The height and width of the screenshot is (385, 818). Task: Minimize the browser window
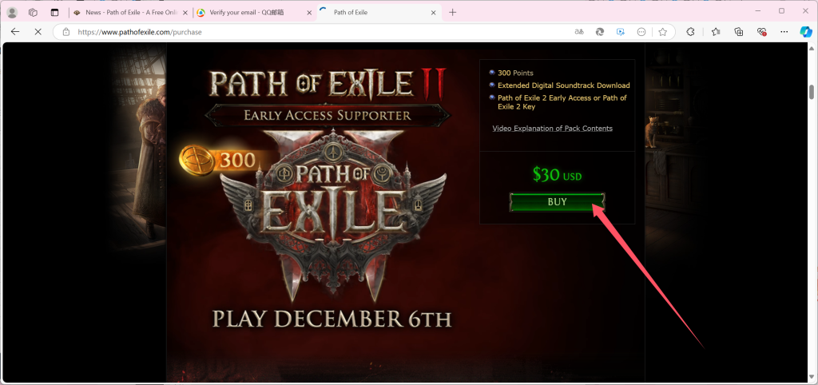(x=757, y=11)
